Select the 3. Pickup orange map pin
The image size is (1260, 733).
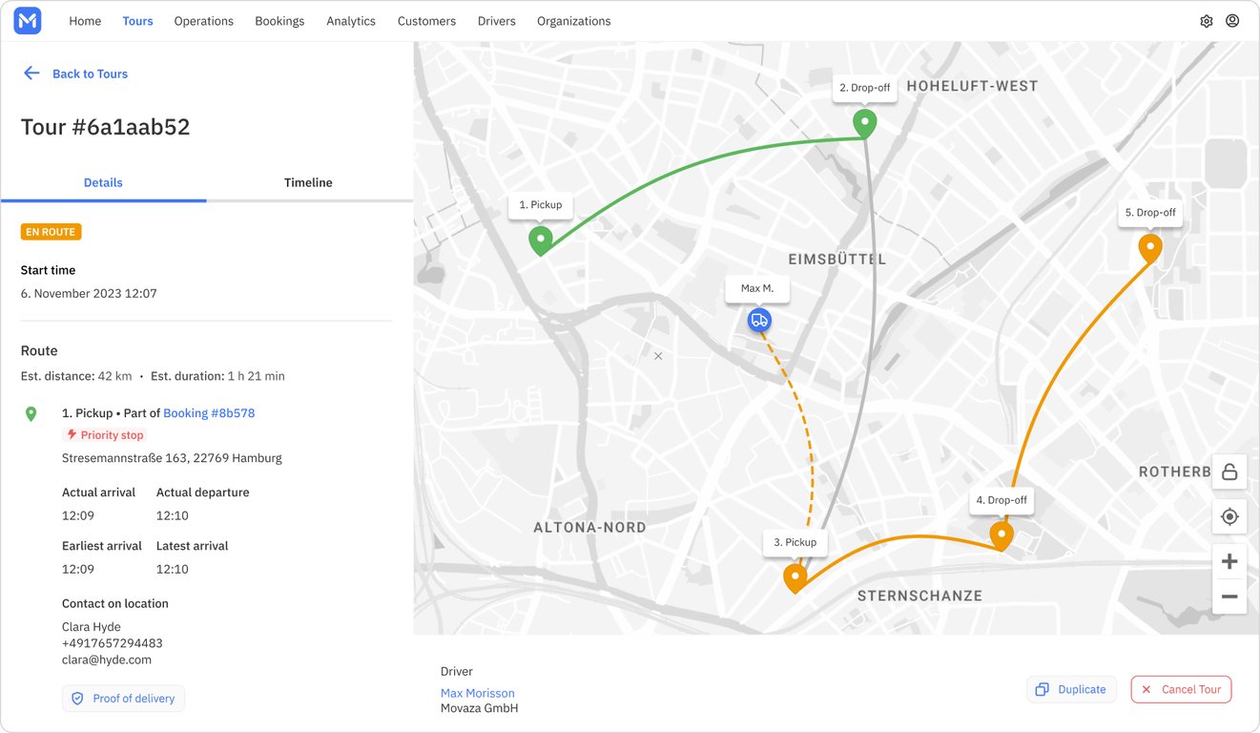[795, 578]
